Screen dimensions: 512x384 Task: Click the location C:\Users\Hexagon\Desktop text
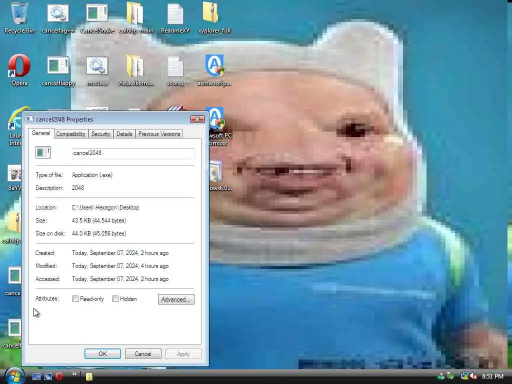105,207
